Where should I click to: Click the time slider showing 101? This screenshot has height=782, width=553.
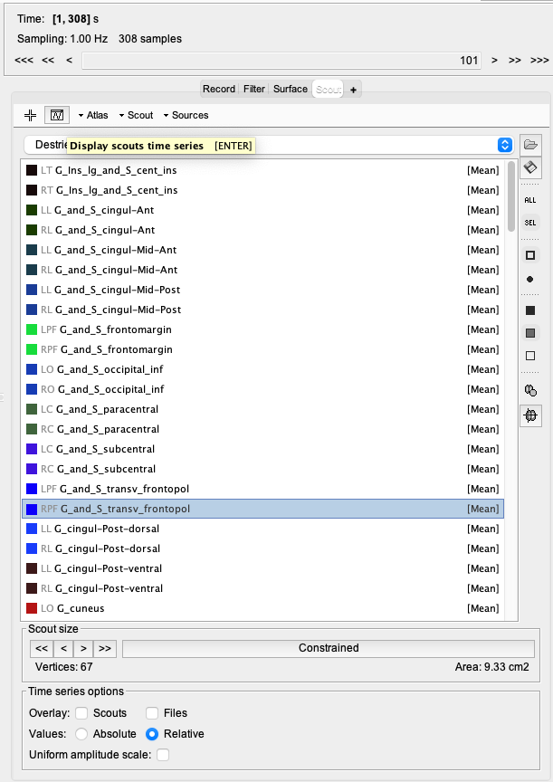[x=281, y=61]
